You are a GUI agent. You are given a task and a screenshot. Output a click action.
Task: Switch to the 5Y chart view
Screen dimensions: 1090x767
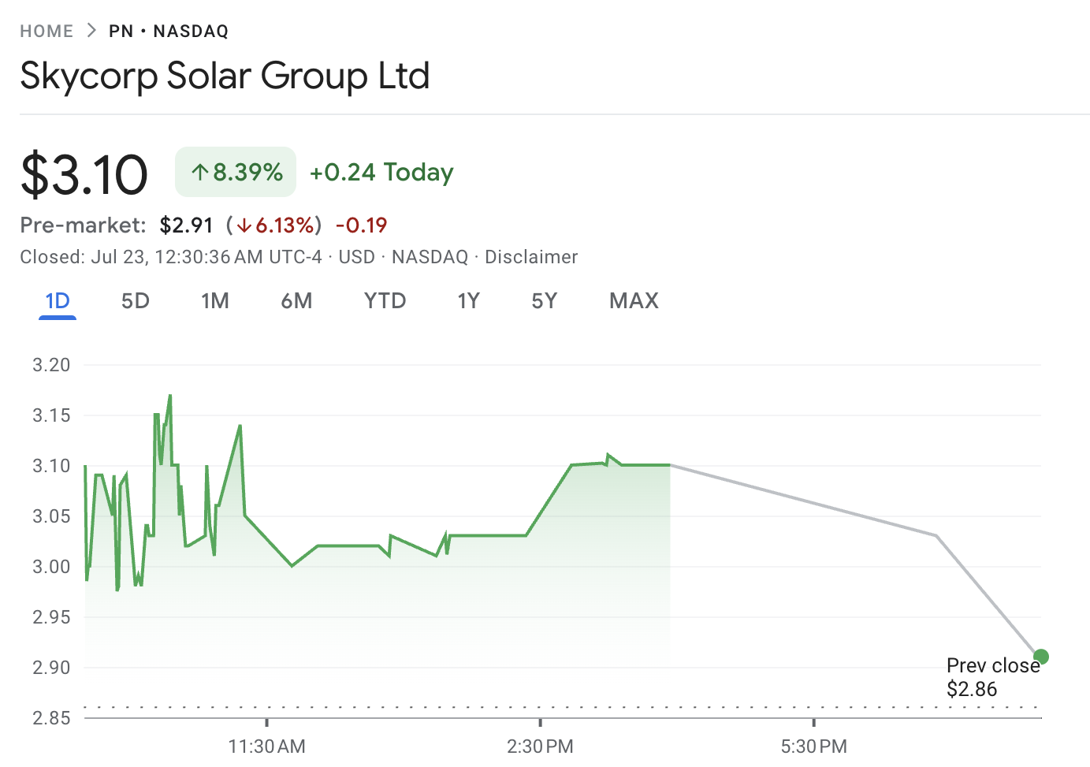(544, 301)
